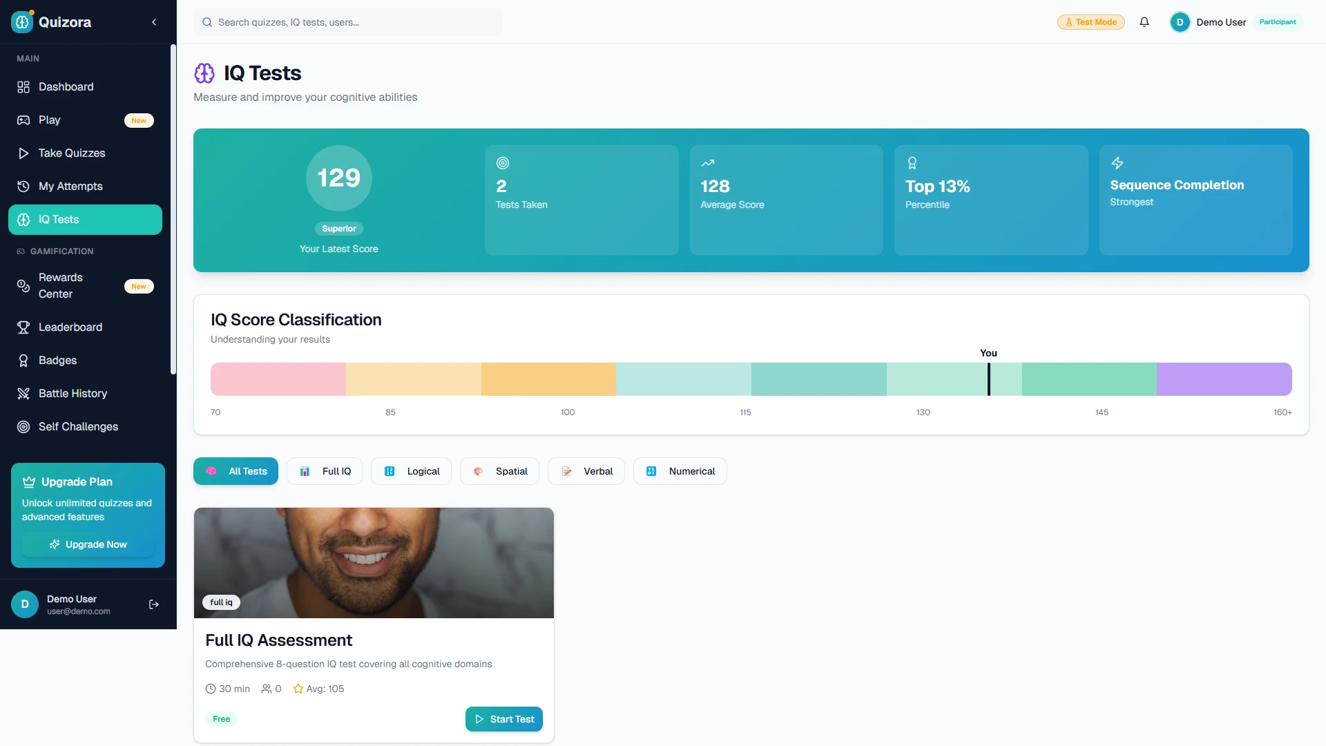Click the Rewards Center coins icon
The height and width of the screenshot is (746, 1326).
click(x=23, y=286)
